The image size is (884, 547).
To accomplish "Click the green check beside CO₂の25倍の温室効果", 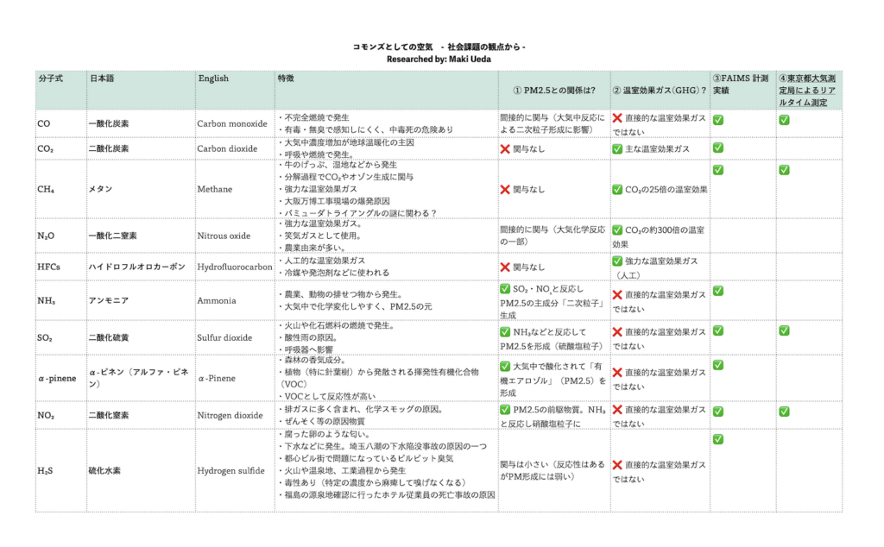I will point(617,189).
